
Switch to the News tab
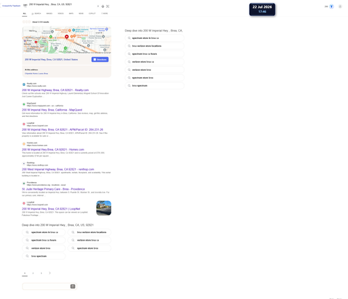(x=81, y=13)
